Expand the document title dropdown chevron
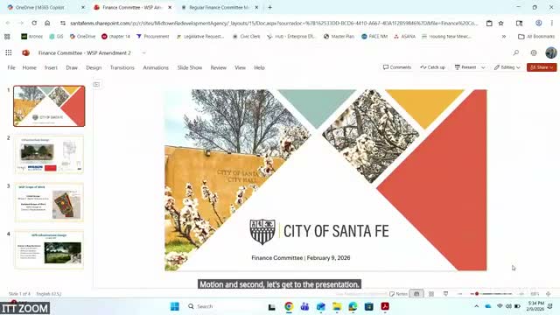Viewport: 560px width, 315px height. pos(143,52)
